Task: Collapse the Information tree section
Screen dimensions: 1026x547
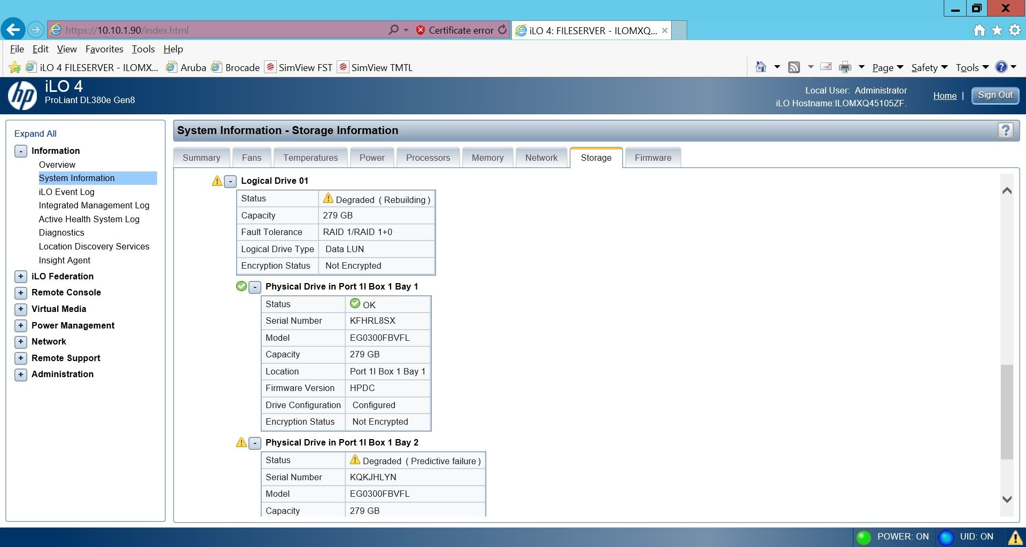Action: (20, 151)
